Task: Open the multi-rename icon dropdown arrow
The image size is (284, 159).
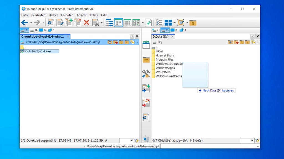Action: (187, 23)
